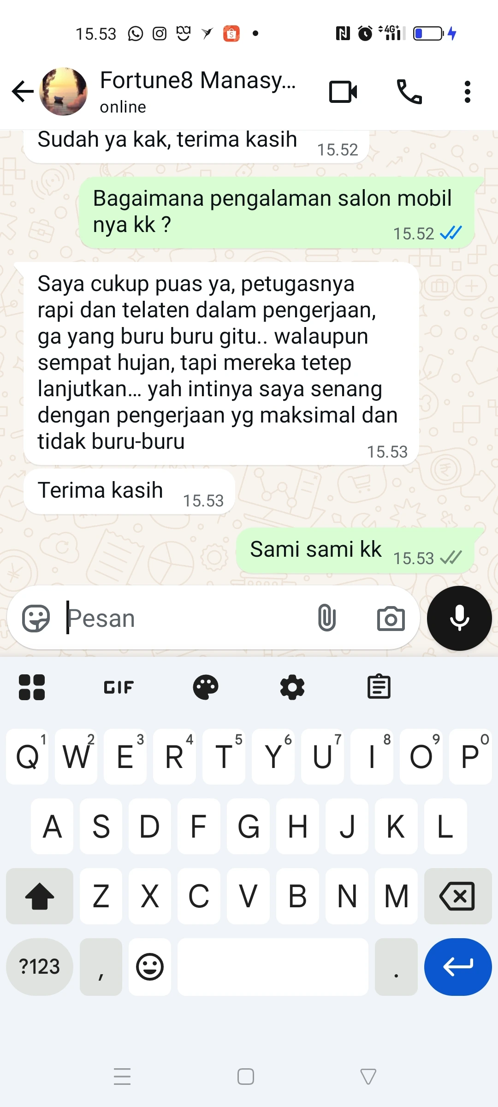The image size is (498, 1107).
Task: Open keyboard theme palette
Action: pyautogui.click(x=206, y=687)
